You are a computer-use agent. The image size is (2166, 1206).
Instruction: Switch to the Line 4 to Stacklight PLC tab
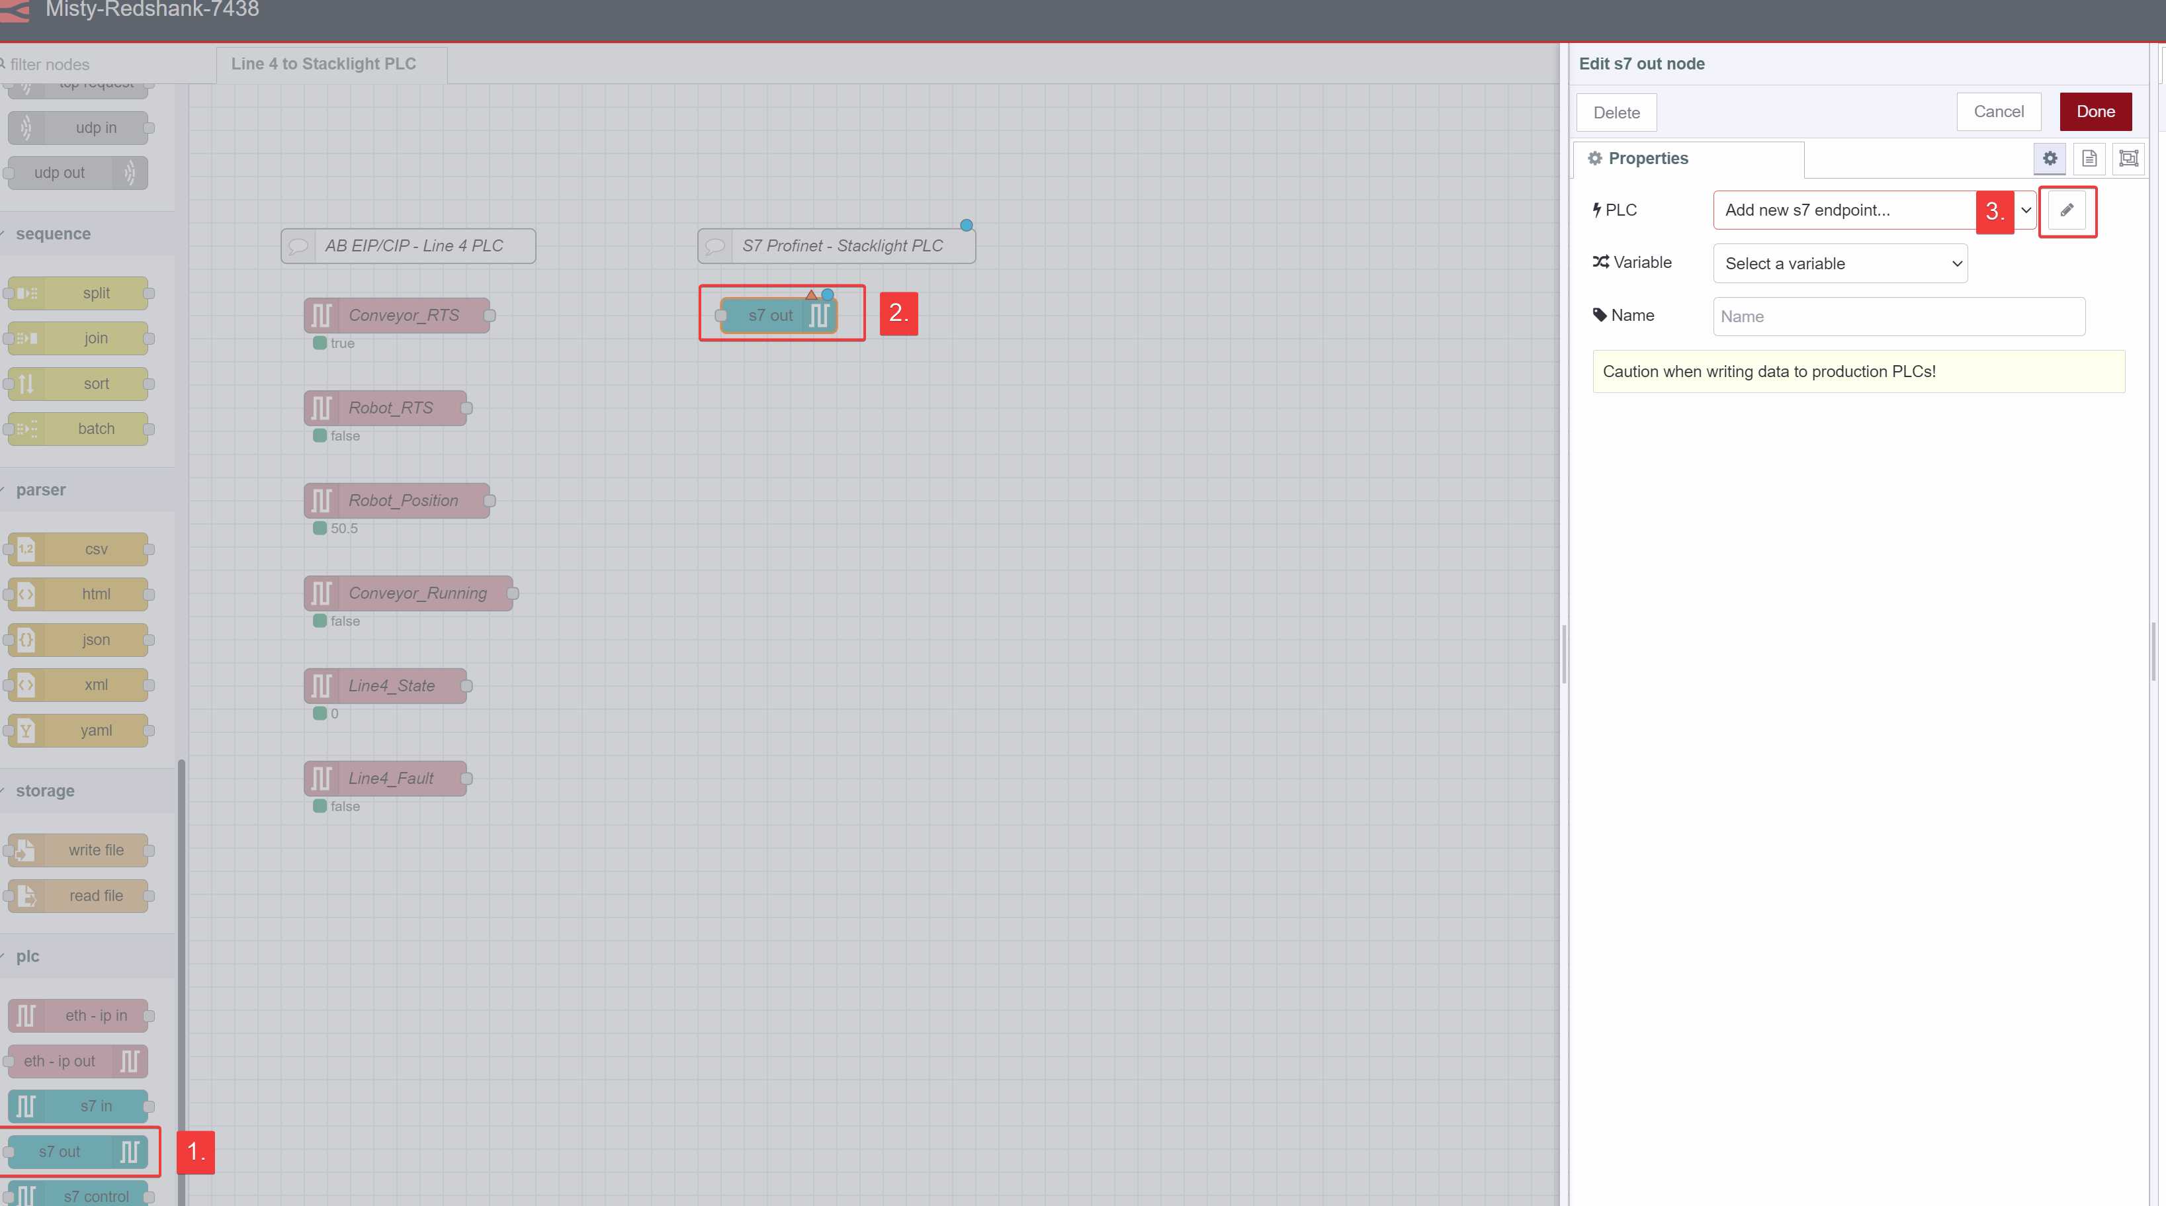click(x=325, y=63)
